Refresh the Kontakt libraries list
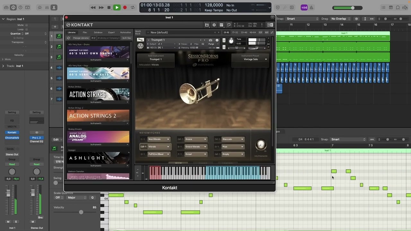The width and height of the screenshot is (411, 231). (x=68, y=38)
